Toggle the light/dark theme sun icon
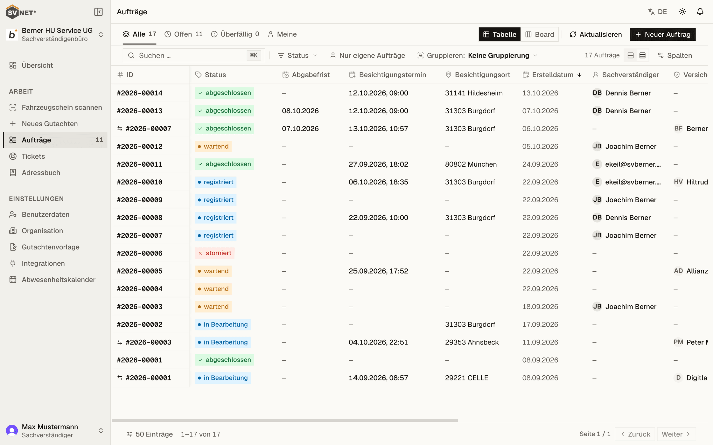The width and height of the screenshot is (713, 445). 682,12
